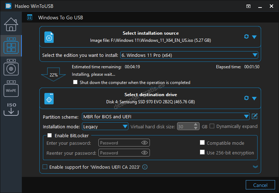
Task: Show info about Windows UEFI CA 2023
Action: [x=145, y=167]
